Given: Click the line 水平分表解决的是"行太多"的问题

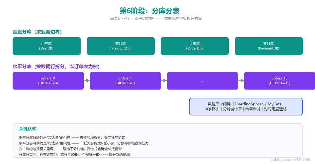Looking at the screenshot, I should click(84, 143).
